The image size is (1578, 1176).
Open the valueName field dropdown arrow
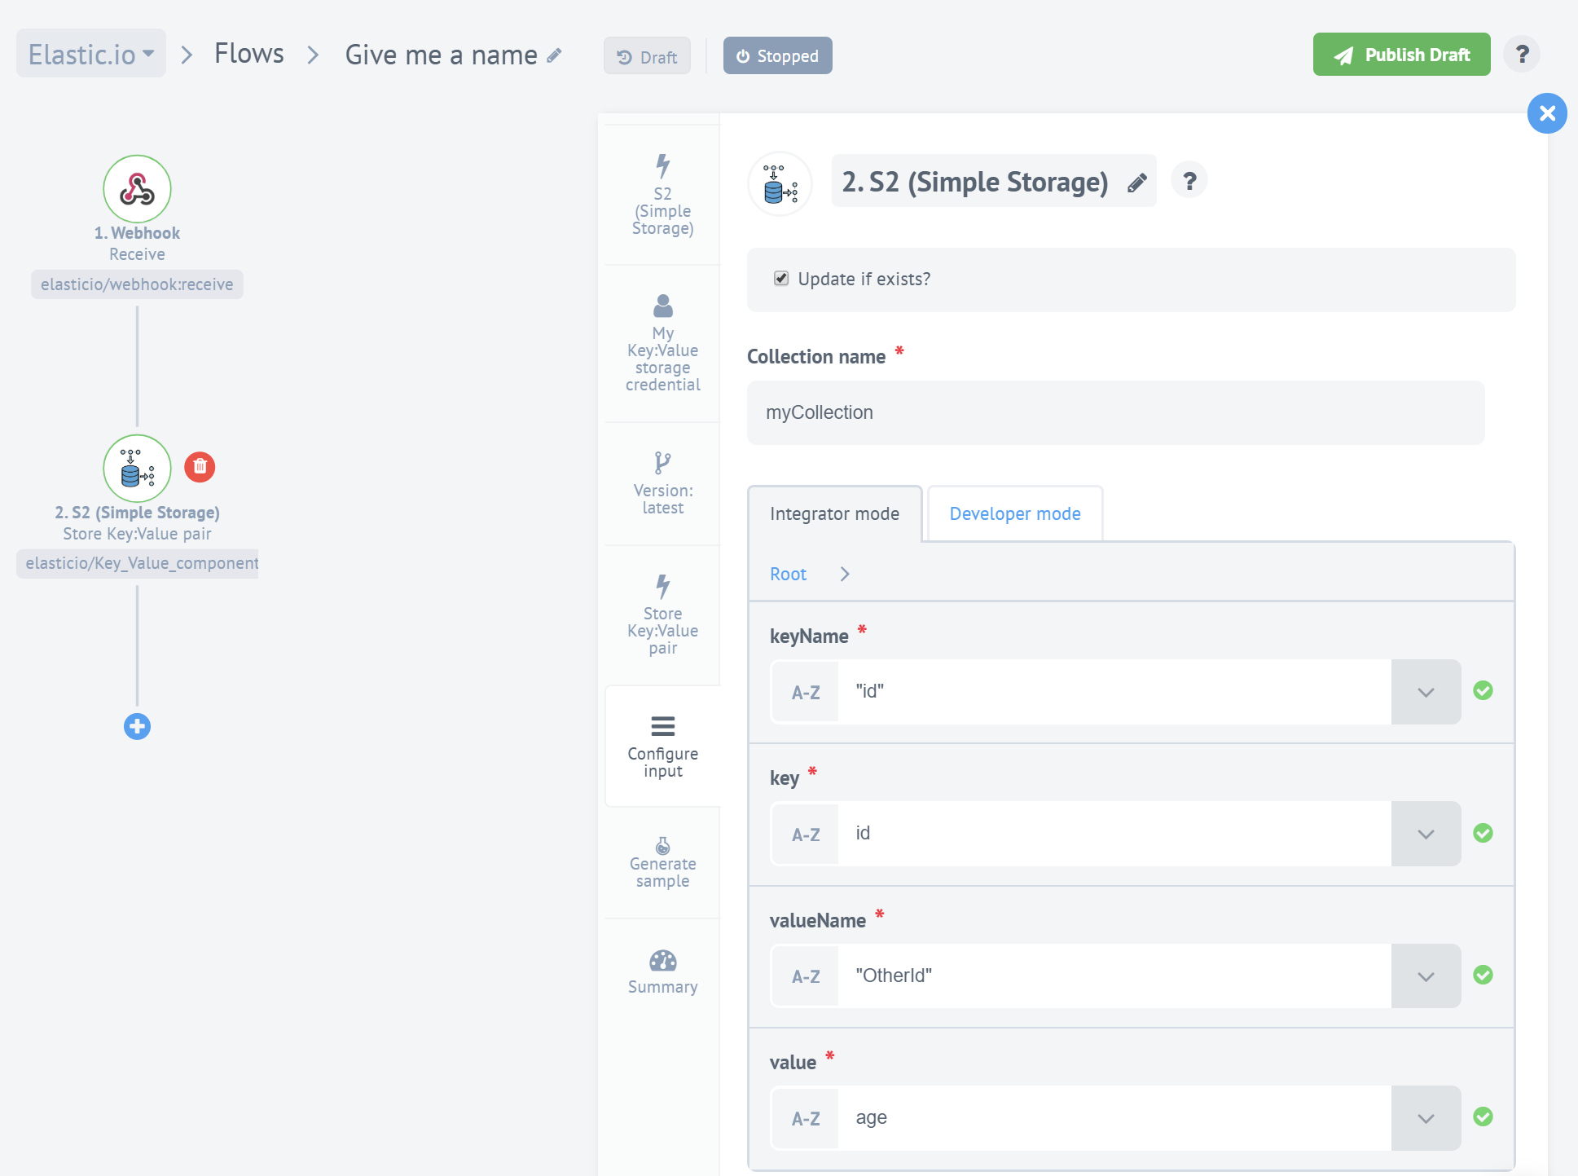(x=1426, y=976)
